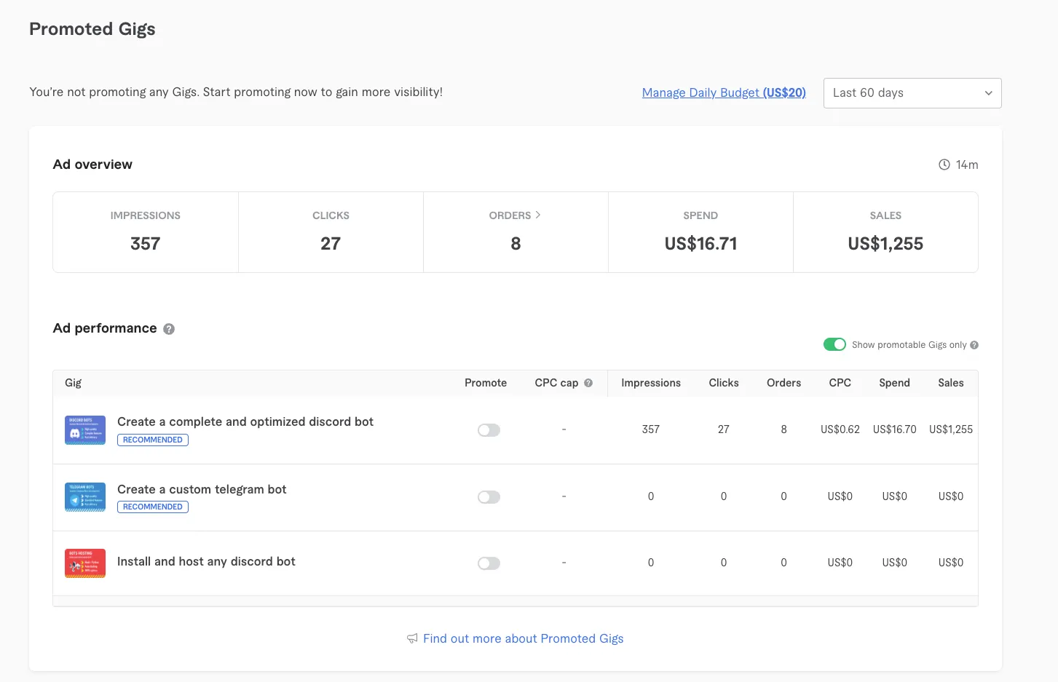Open the Install and host gig thumbnail
The height and width of the screenshot is (682, 1058).
(85, 563)
